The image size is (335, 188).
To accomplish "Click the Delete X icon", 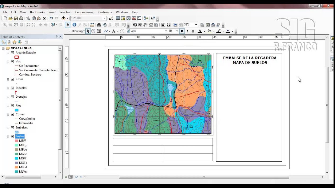I will (x=44, y=18).
